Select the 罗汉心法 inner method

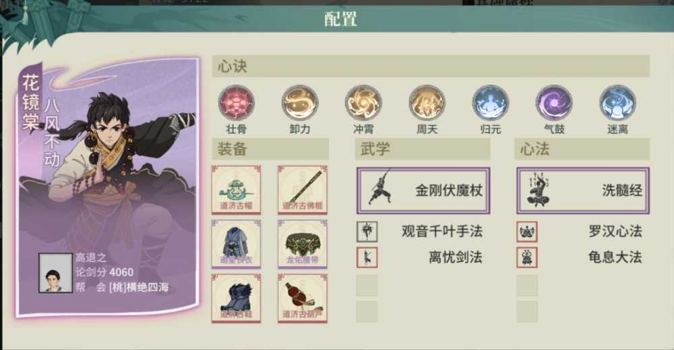click(x=527, y=232)
